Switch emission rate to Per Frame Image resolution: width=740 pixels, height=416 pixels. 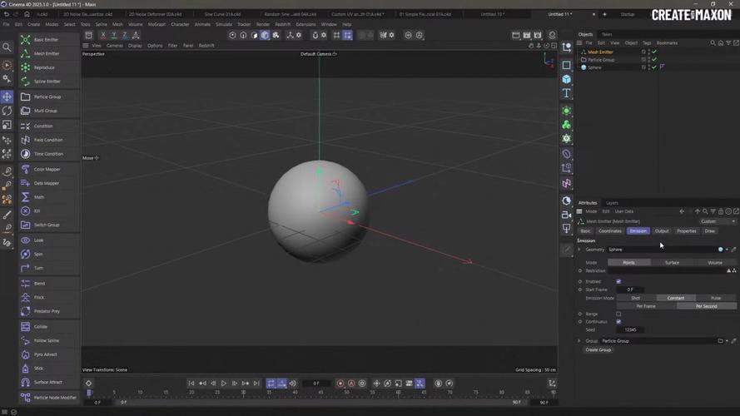pyautogui.click(x=646, y=306)
